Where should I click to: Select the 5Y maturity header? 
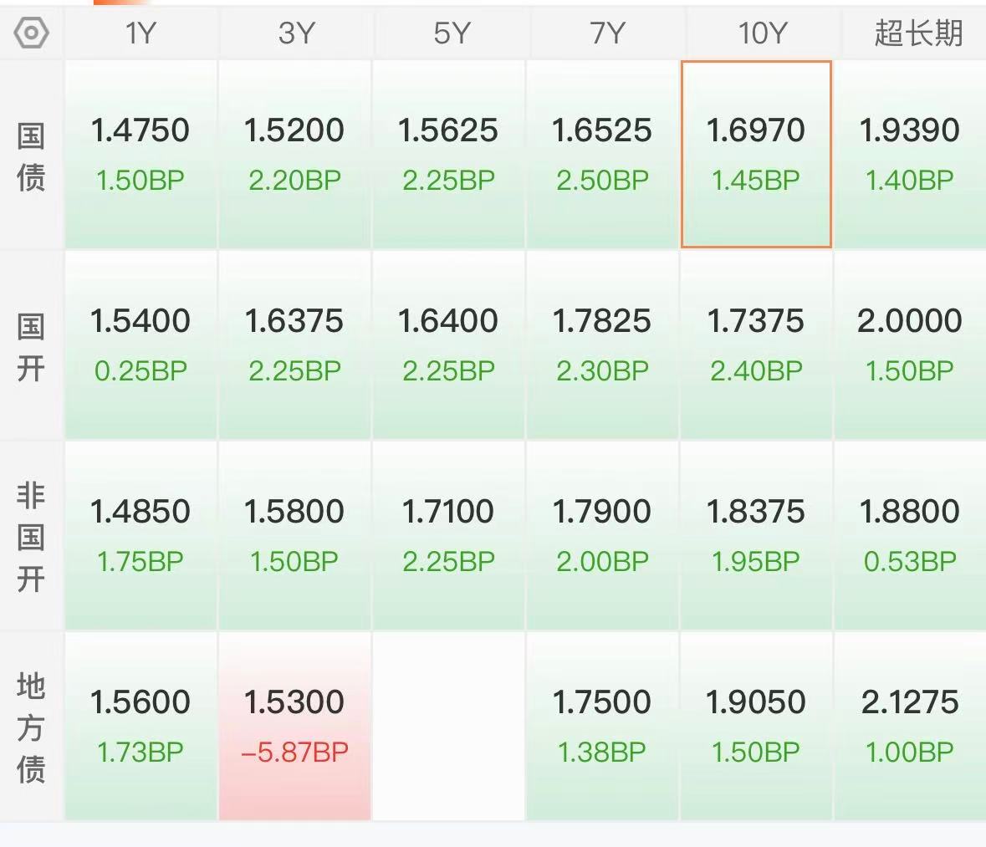452,33
